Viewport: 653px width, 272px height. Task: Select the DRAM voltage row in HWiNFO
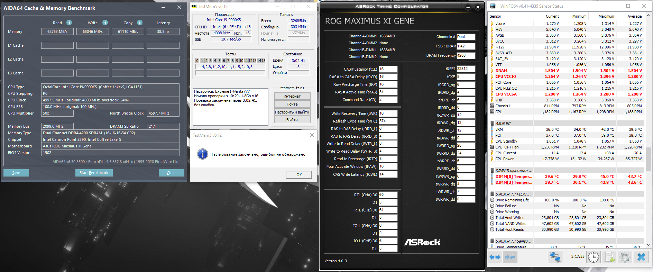(566, 71)
